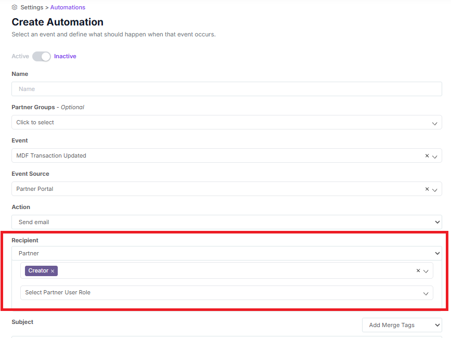
Task: Click the Creator tag chip
Action: tap(41, 271)
